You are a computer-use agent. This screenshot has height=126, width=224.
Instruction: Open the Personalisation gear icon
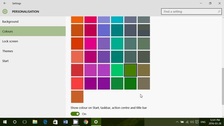[5, 12]
